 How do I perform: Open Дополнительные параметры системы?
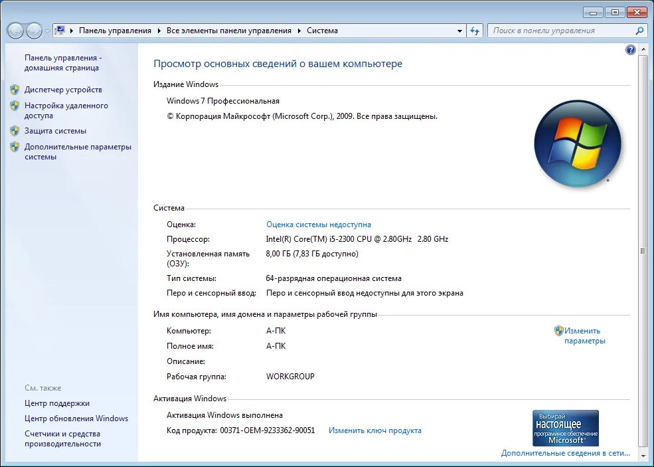pos(78,152)
